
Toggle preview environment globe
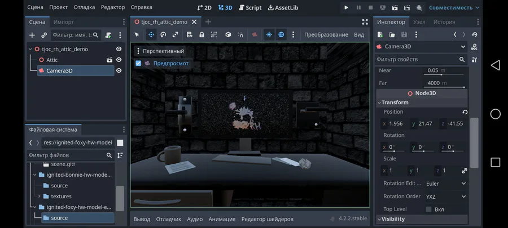(281, 34)
